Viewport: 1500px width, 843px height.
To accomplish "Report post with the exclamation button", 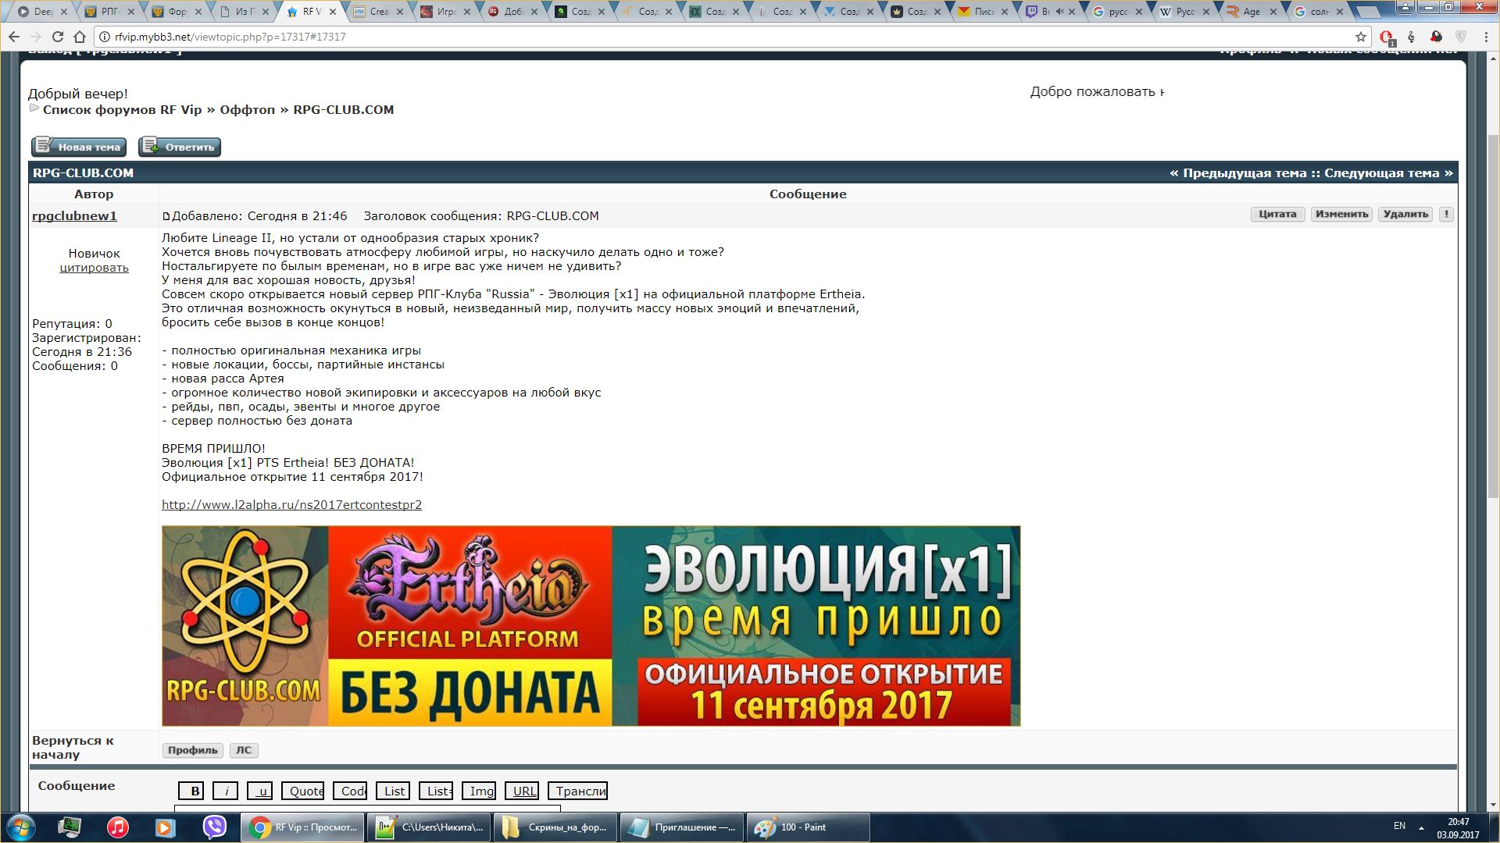I will pos(1446,214).
